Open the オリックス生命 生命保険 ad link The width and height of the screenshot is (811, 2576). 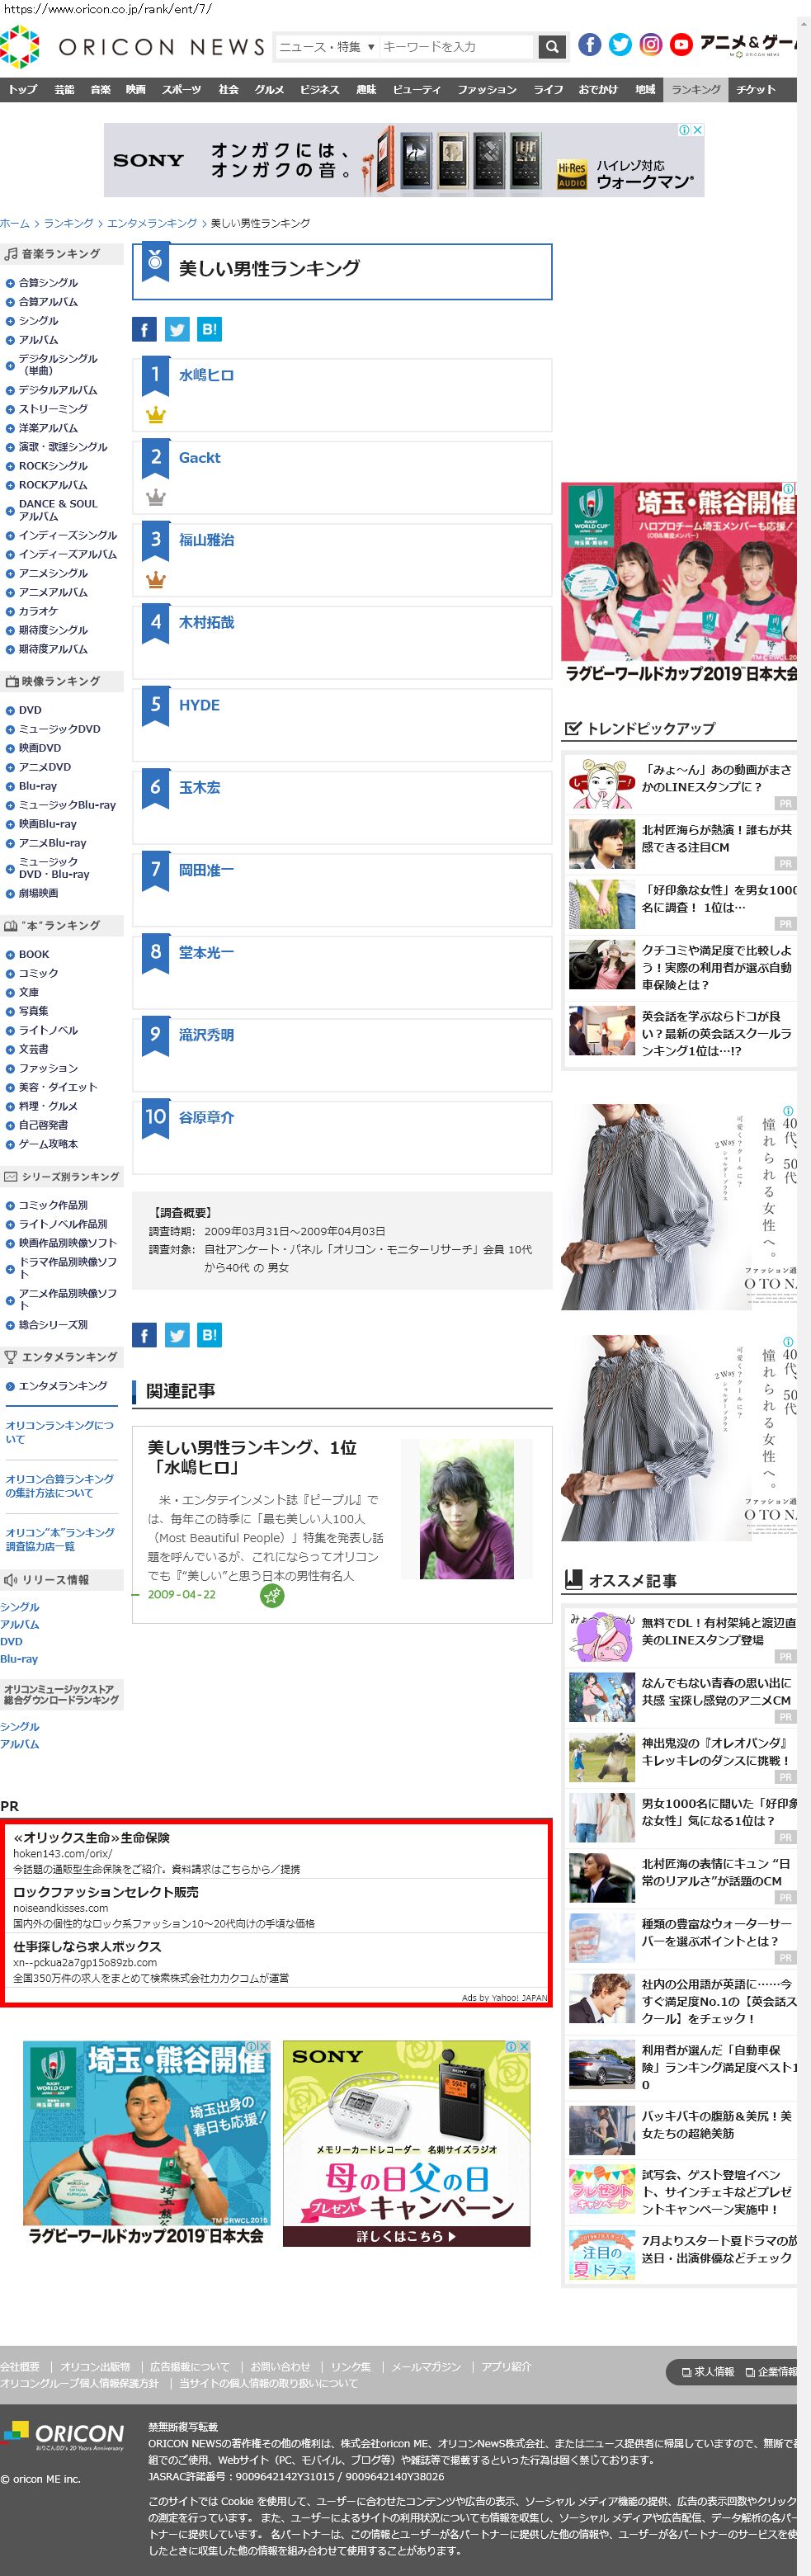[x=91, y=1838]
